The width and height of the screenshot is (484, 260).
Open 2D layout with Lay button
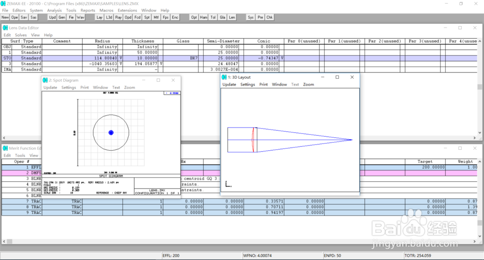[x=99, y=17]
